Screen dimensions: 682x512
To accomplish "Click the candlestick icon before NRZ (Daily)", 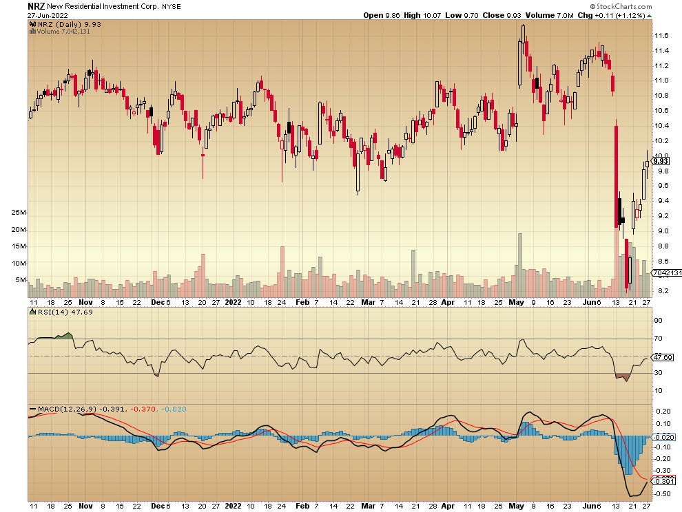I will click(32, 24).
